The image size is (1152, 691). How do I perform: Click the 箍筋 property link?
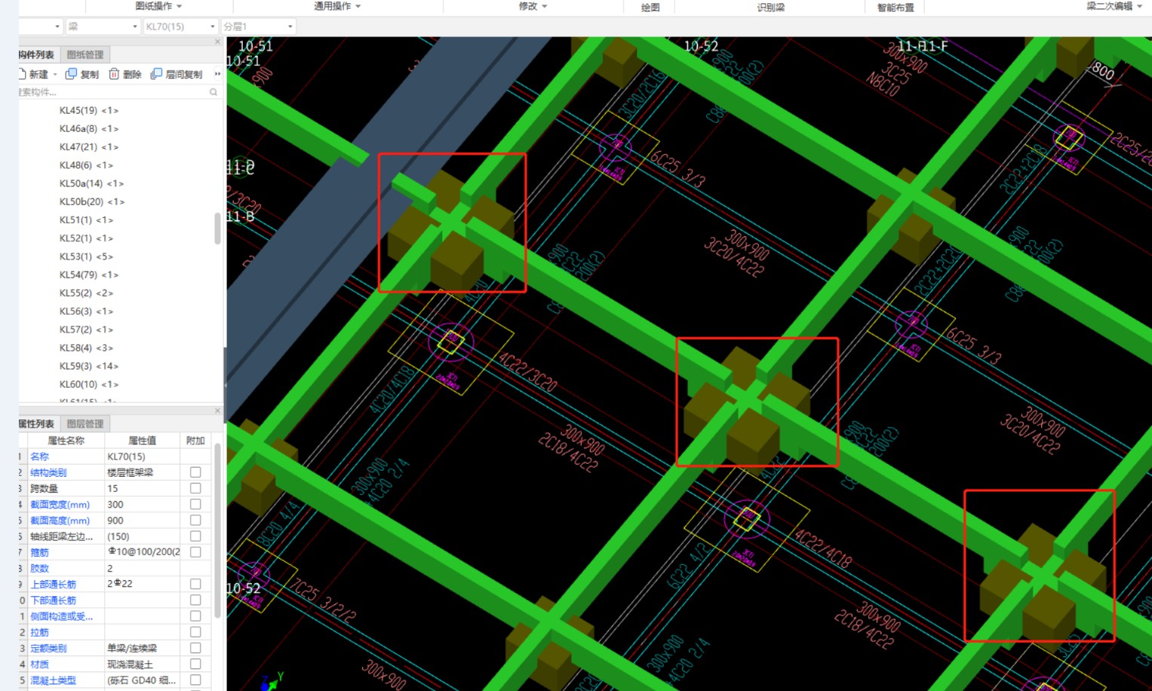[39, 552]
